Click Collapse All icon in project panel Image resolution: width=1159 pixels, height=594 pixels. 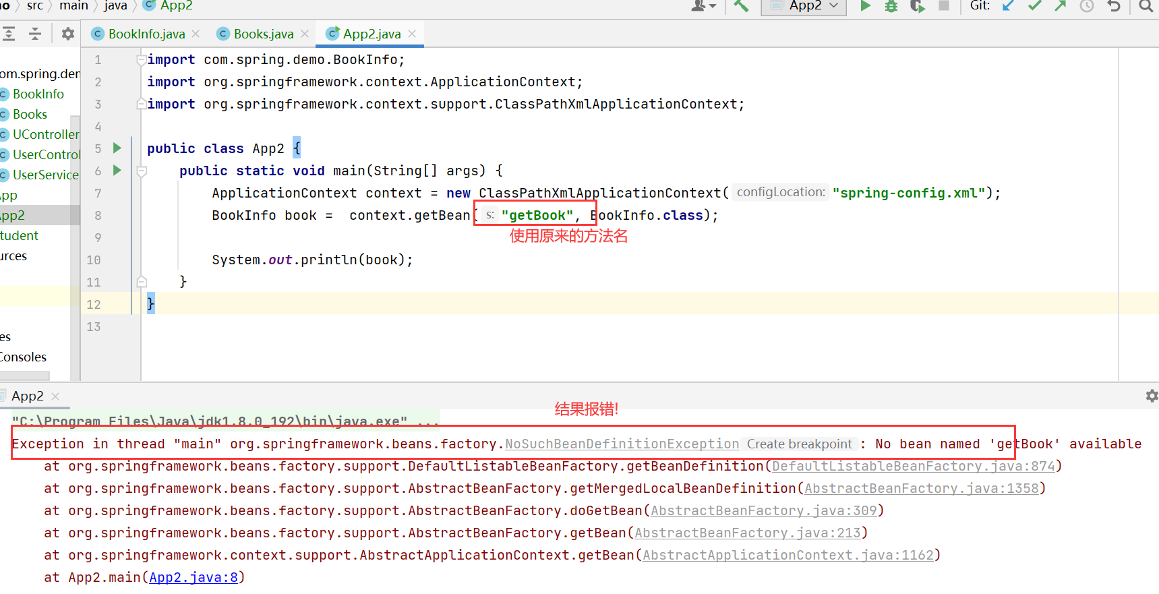(35, 34)
